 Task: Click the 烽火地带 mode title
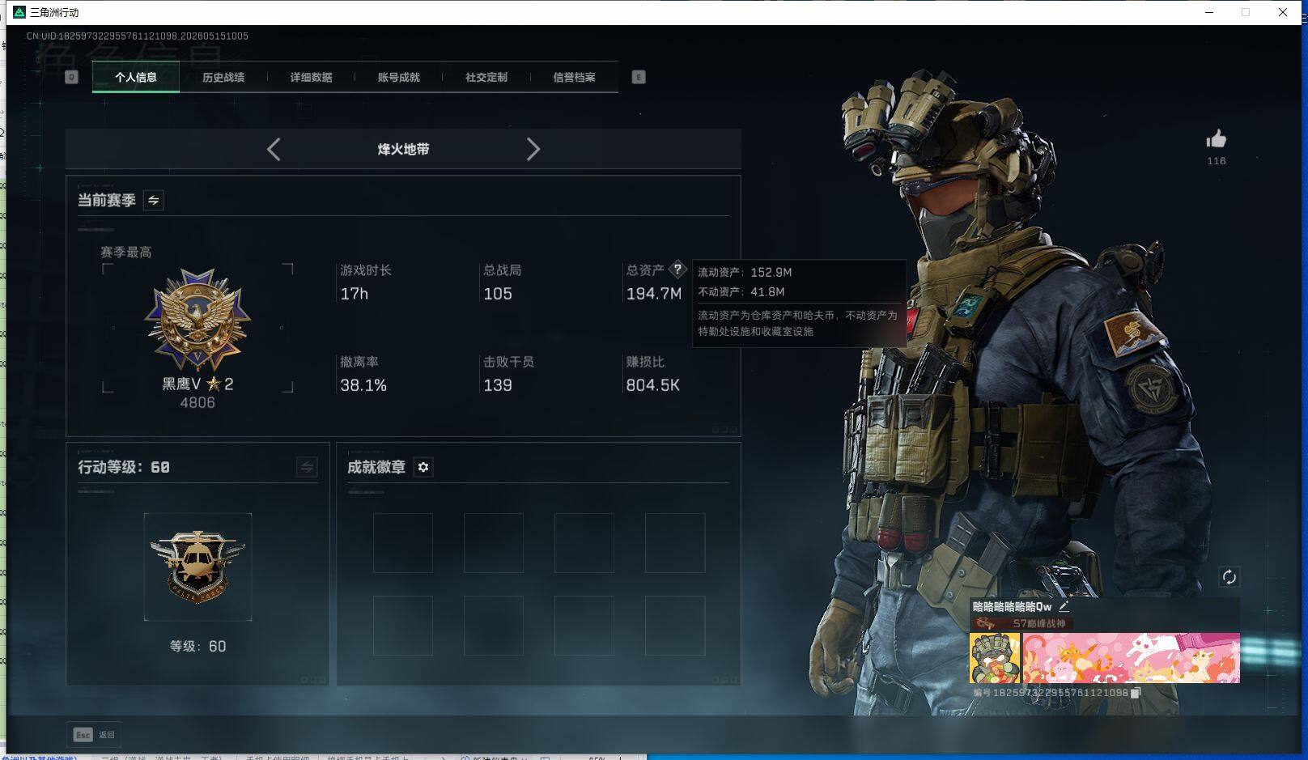403,149
